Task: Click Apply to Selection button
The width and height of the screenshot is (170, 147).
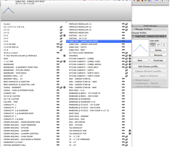Action: pos(149,76)
